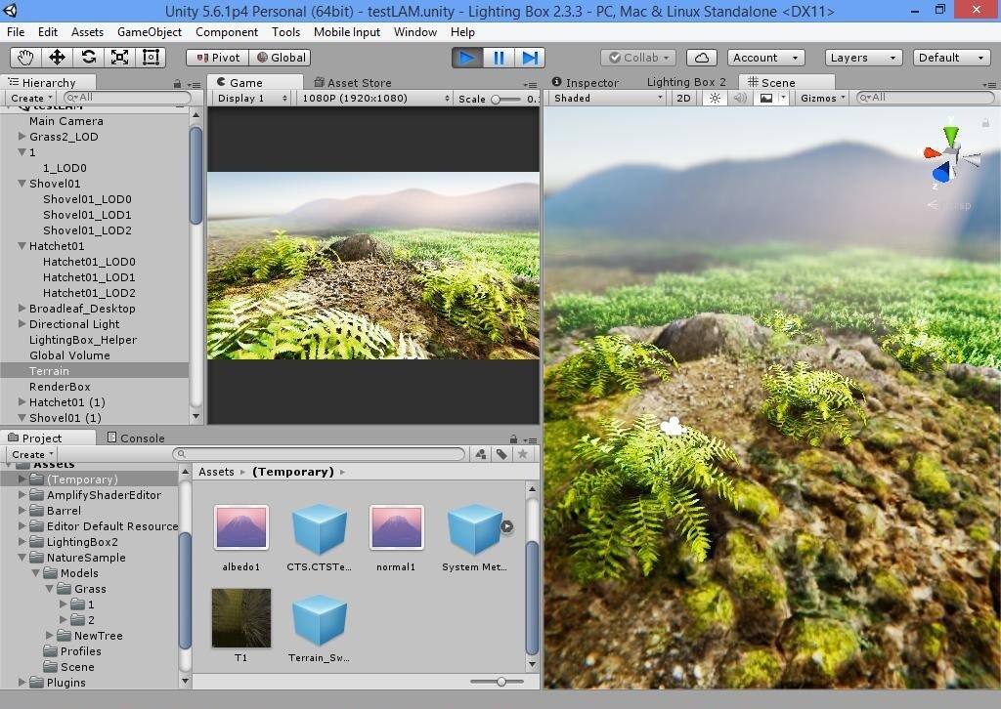Lock the Project panel

click(513, 438)
